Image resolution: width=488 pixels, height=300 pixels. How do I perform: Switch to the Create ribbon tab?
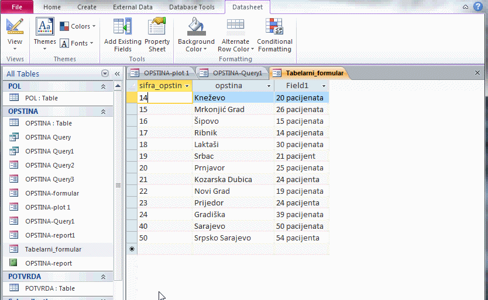coord(87,7)
